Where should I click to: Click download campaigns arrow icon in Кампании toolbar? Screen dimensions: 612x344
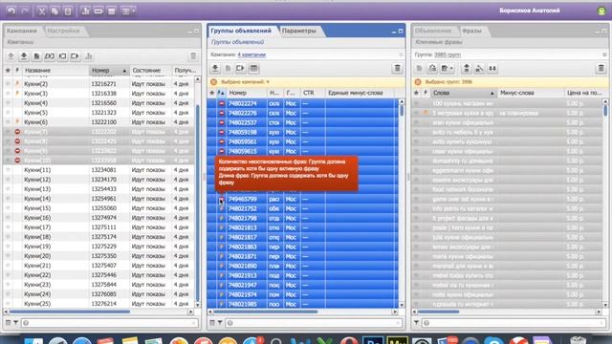24,56
